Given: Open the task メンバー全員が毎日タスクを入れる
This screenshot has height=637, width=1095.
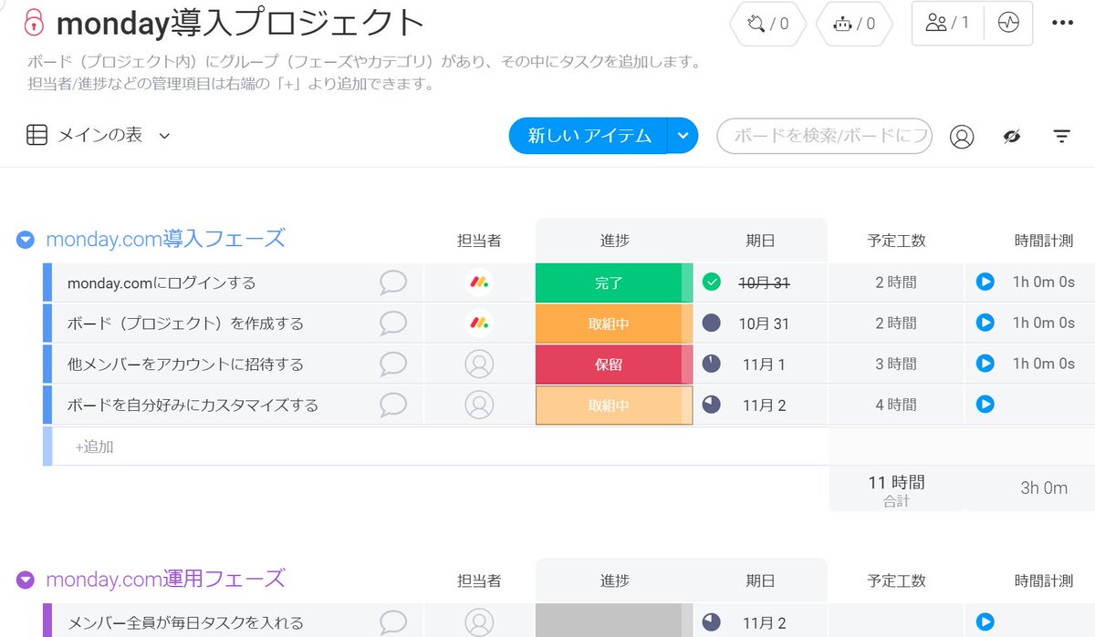Looking at the screenshot, I should 185,622.
